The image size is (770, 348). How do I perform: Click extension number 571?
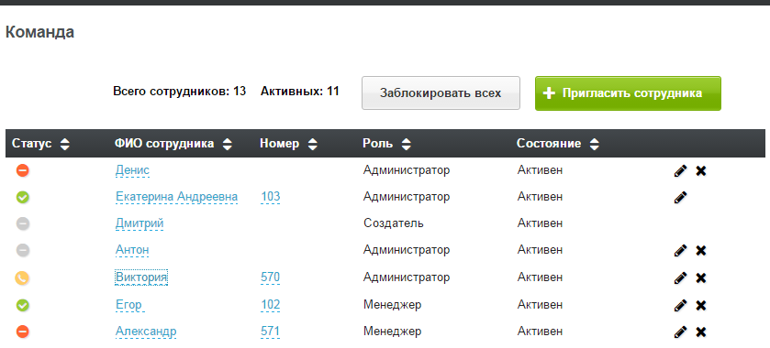(x=271, y=332)
